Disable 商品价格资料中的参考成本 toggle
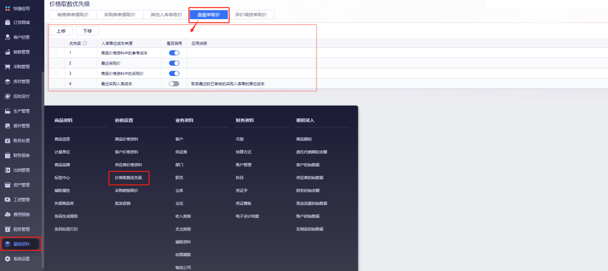Viewport: 608px width, 271px height. 174,53
